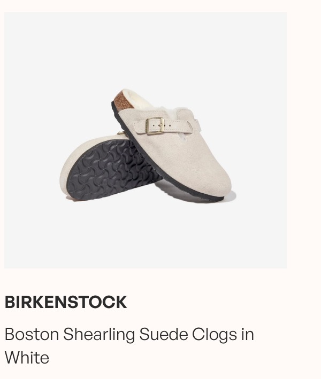Click the strap holes beside the buckle
The height and width of the screenshot is (379, 321).
point(165,125)
